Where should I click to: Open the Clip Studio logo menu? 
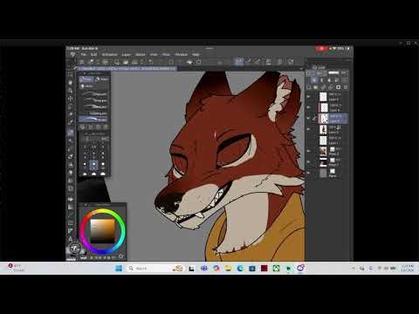[72, 55]
